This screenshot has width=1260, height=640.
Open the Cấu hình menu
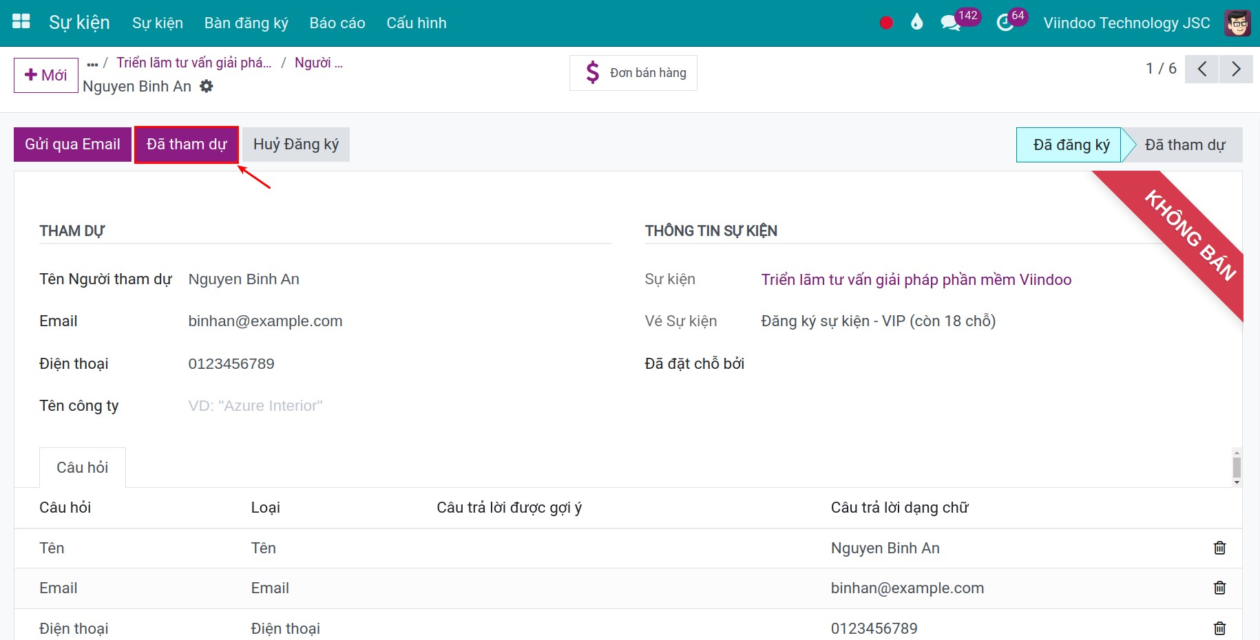coord(417,23)
